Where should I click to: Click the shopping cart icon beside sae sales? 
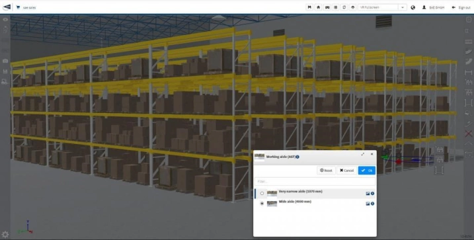pos(18,7)
